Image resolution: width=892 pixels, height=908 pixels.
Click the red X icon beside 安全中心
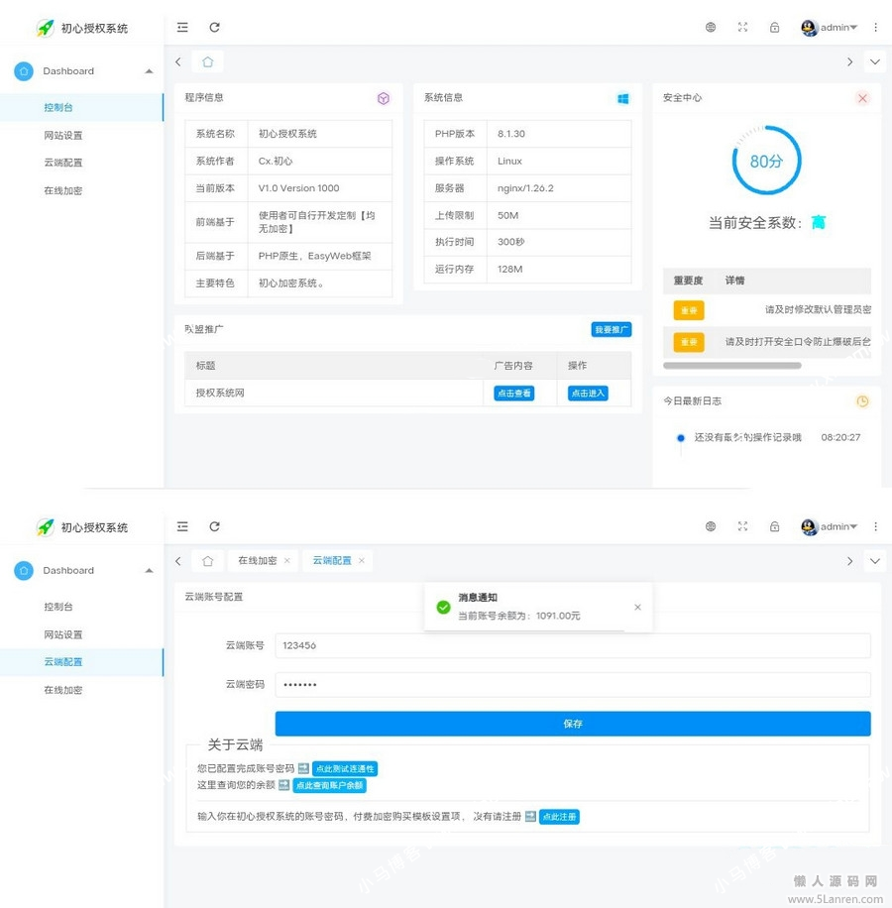pos(862,98)
